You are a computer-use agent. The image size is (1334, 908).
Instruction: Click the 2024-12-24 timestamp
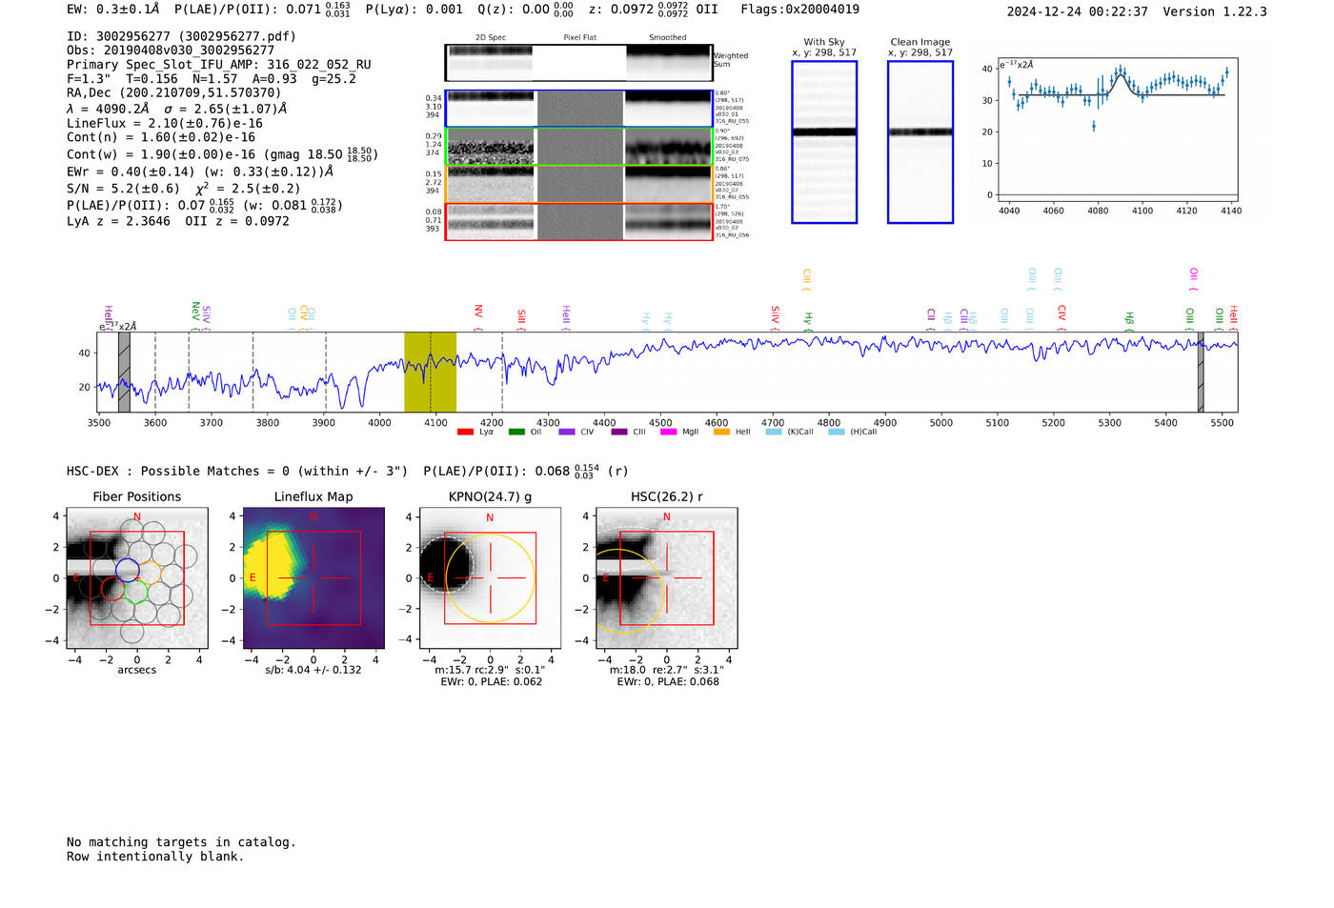(x=1078, y=12)
